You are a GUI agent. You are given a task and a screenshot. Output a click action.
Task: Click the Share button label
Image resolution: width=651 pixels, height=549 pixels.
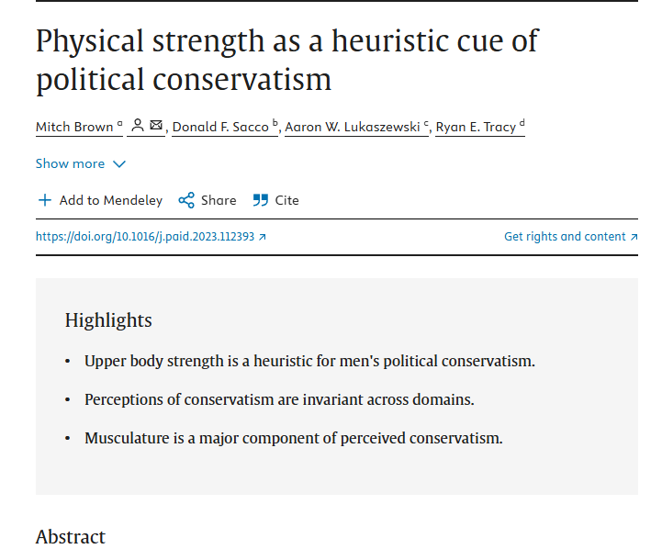pyautogui.click(x=219, y=200)
